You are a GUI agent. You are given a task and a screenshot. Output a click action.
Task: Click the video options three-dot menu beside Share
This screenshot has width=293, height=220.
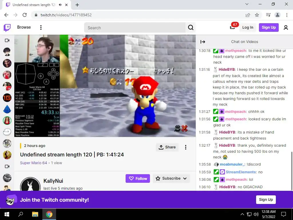(185, 147)
